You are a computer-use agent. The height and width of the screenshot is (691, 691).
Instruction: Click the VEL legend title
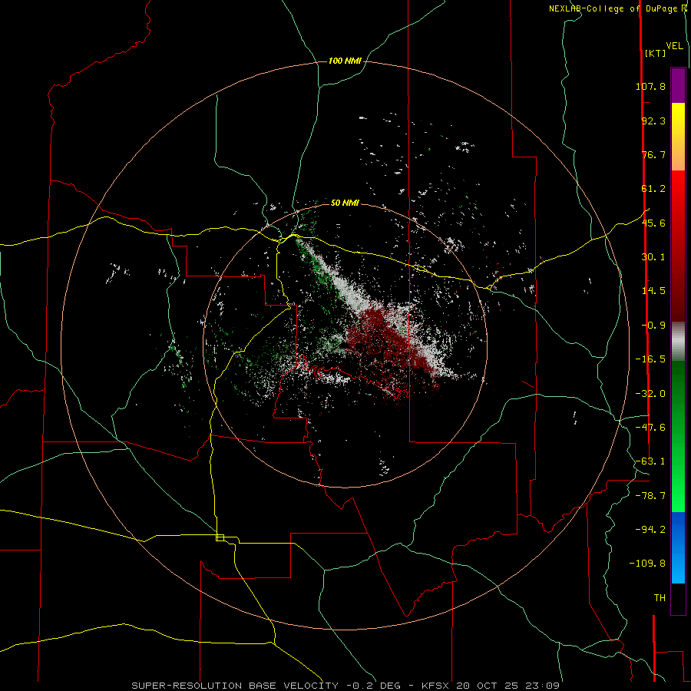tap(674, 46)
